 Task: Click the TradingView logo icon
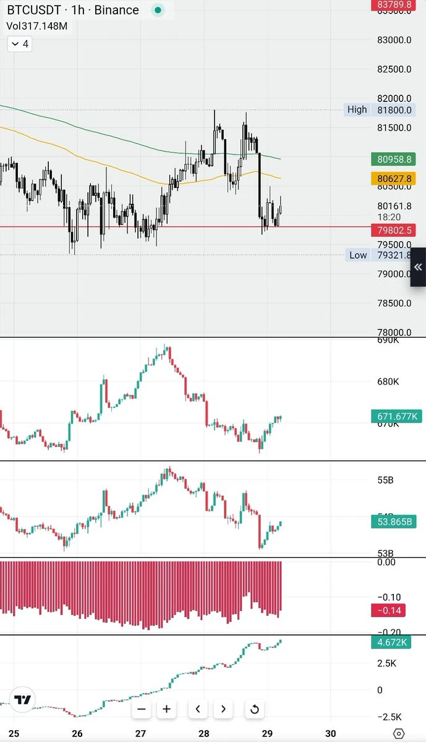[23, 700]
